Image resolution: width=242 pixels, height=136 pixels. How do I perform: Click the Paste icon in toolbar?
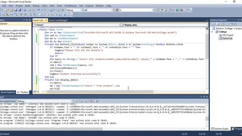pos(33,10)
